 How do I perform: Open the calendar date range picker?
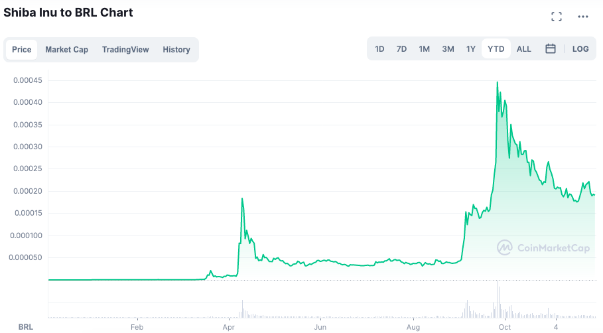(551, 49)
